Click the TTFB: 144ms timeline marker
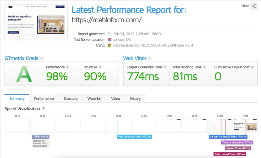 pyautogui.click(x=41, y=137)
